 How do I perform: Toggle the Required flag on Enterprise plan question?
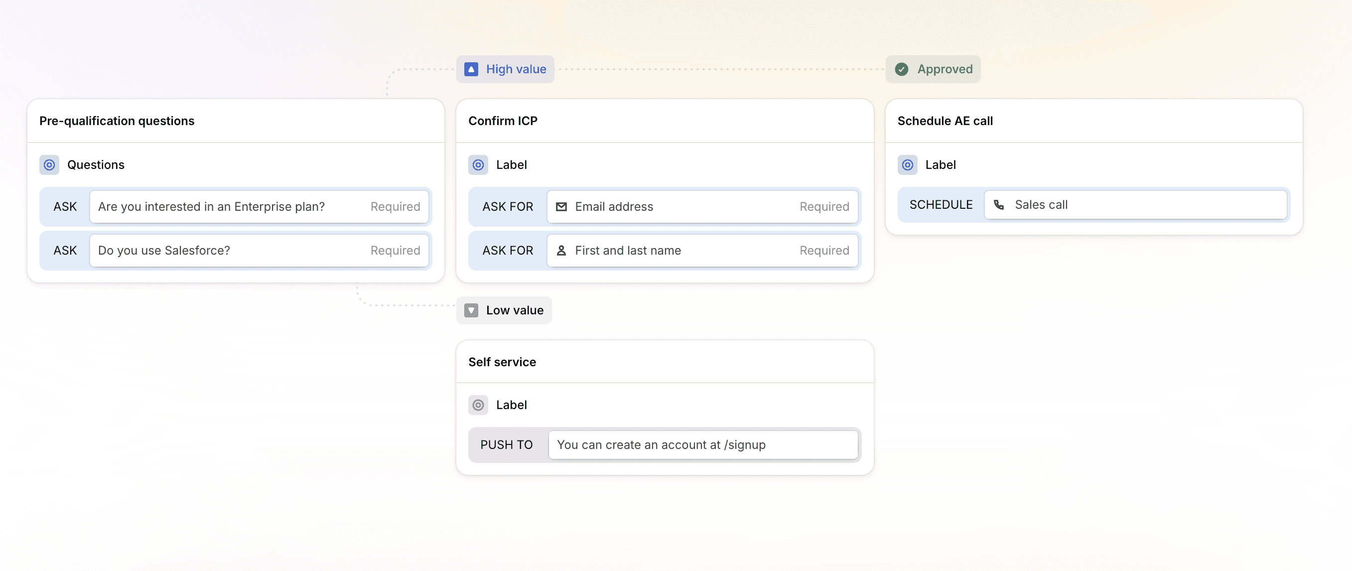pyautogui.click(x=395, y=206)
